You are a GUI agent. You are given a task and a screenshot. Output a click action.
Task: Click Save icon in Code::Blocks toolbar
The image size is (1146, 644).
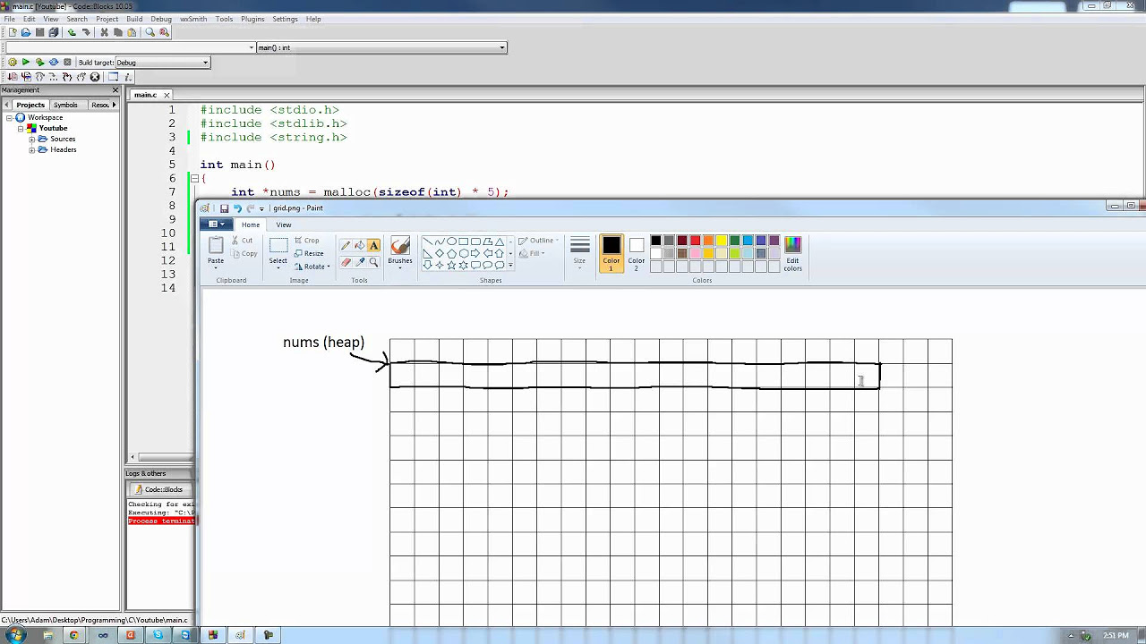point(39,32)
